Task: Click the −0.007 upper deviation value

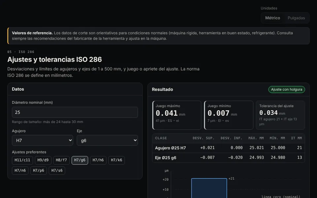Action: point(207,158)
